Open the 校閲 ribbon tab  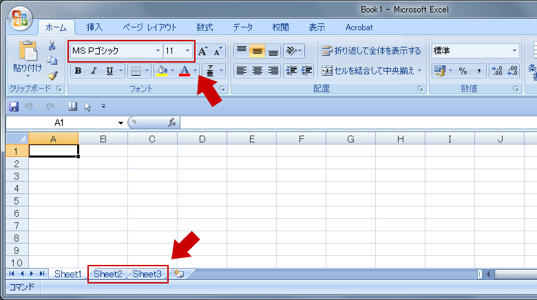tap(280, 28)
